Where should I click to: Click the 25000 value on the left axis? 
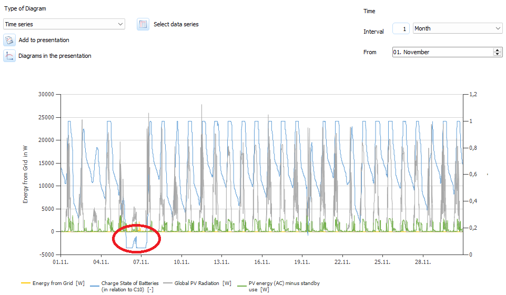[46, 117]
